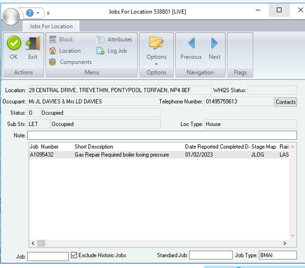This screenshot has width=305, height=268.
Task: Click the green OK checkmark icon
Action: (x=14, y=43)
